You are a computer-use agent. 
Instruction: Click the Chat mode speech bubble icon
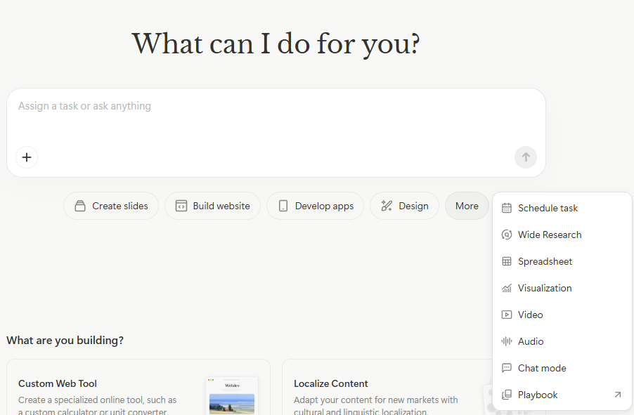506,368
